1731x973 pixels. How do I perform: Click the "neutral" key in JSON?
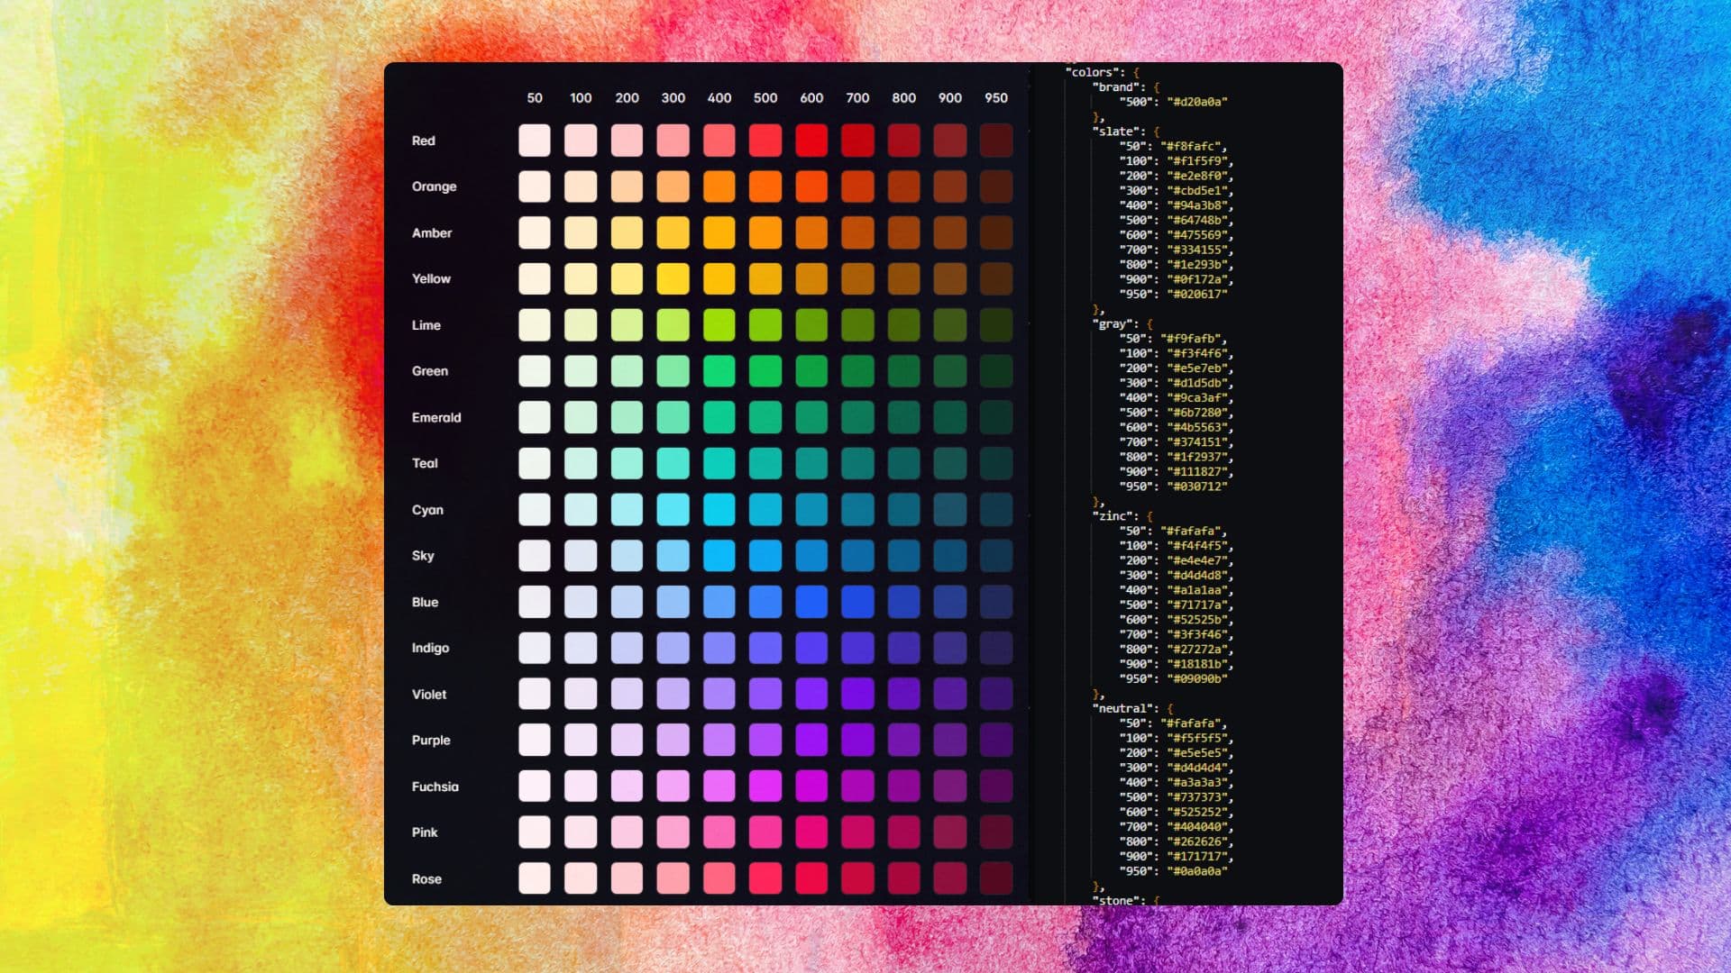1123,708
